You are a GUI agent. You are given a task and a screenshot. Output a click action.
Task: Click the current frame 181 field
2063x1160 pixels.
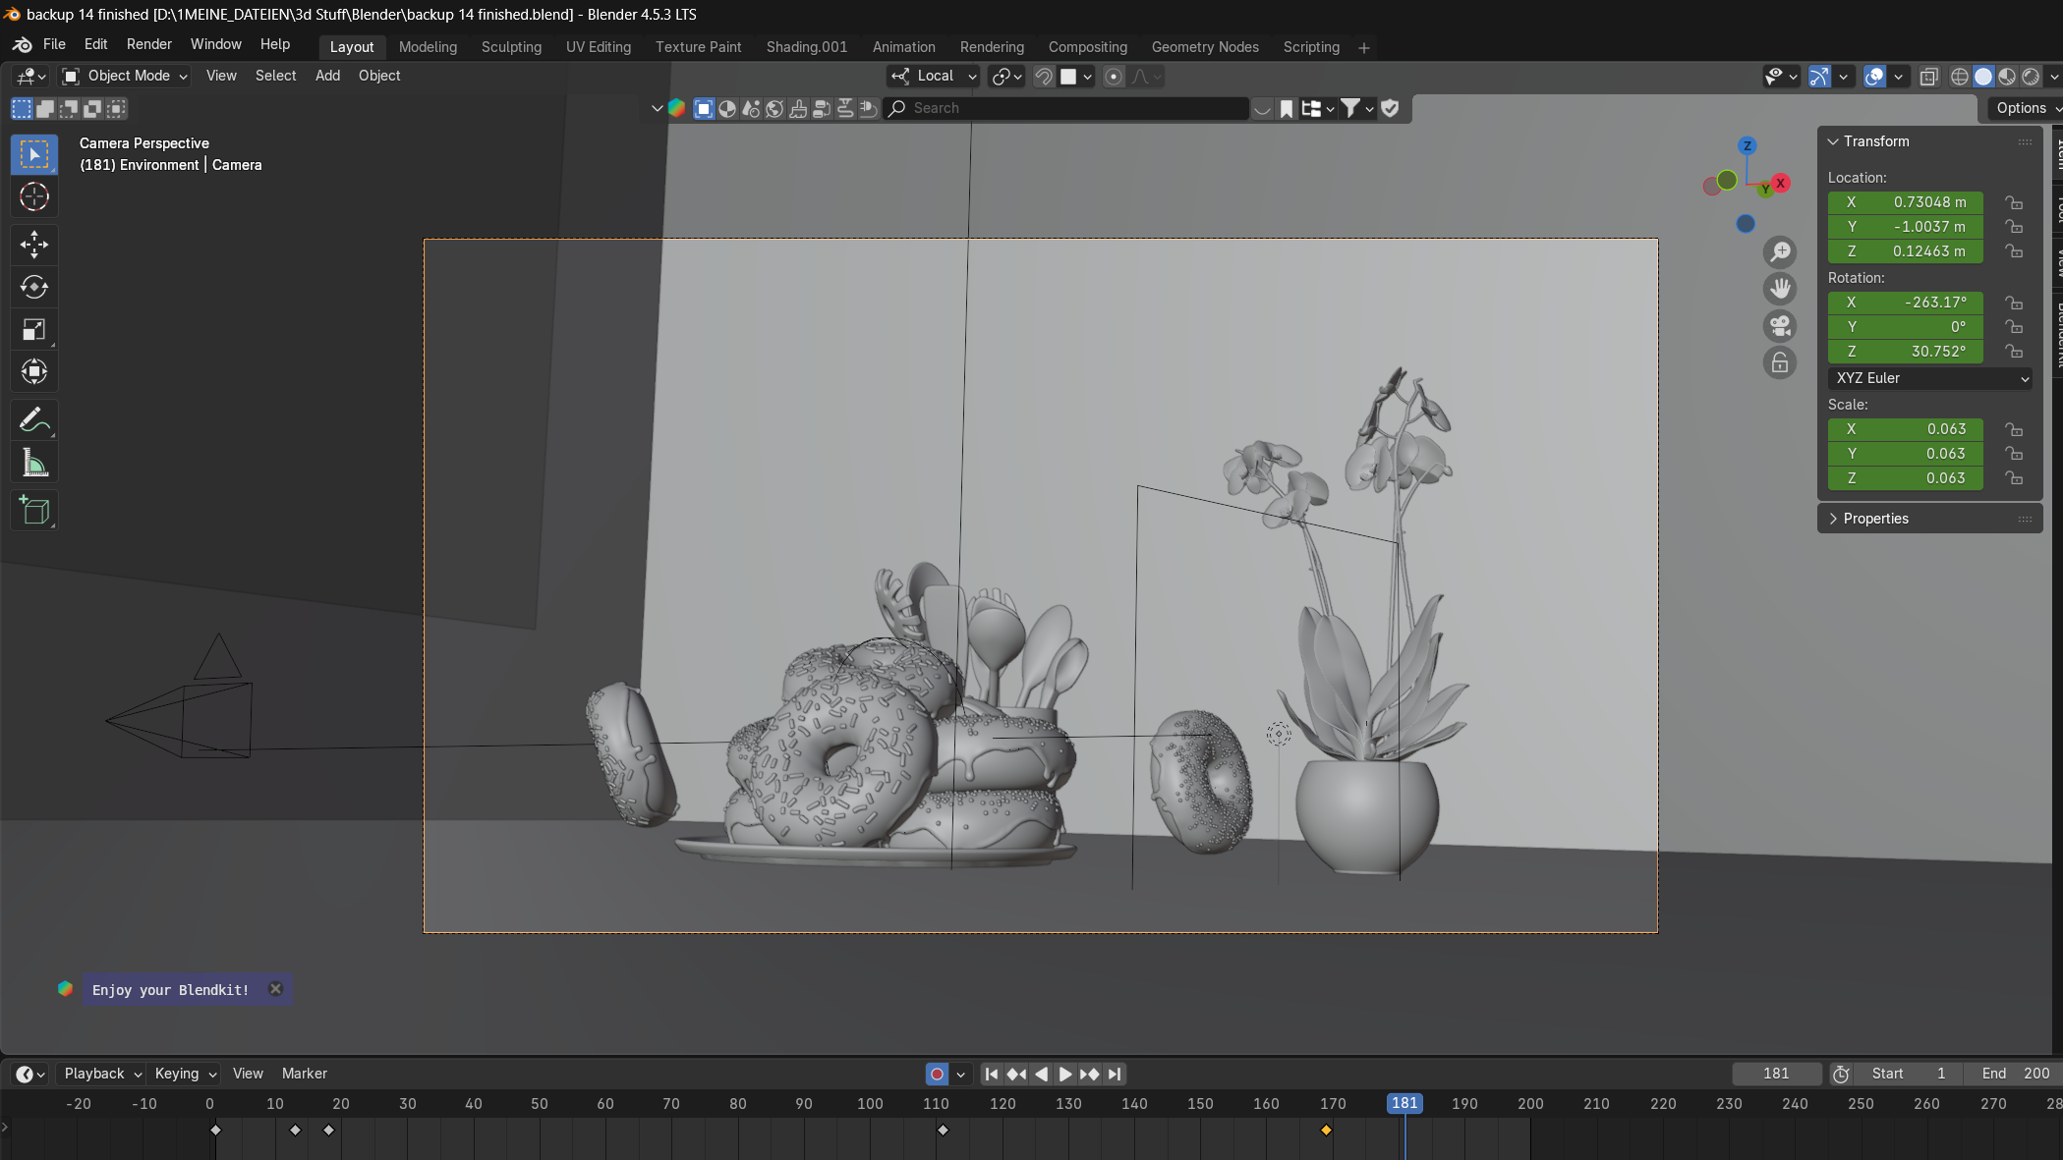pos(1776,1074)
